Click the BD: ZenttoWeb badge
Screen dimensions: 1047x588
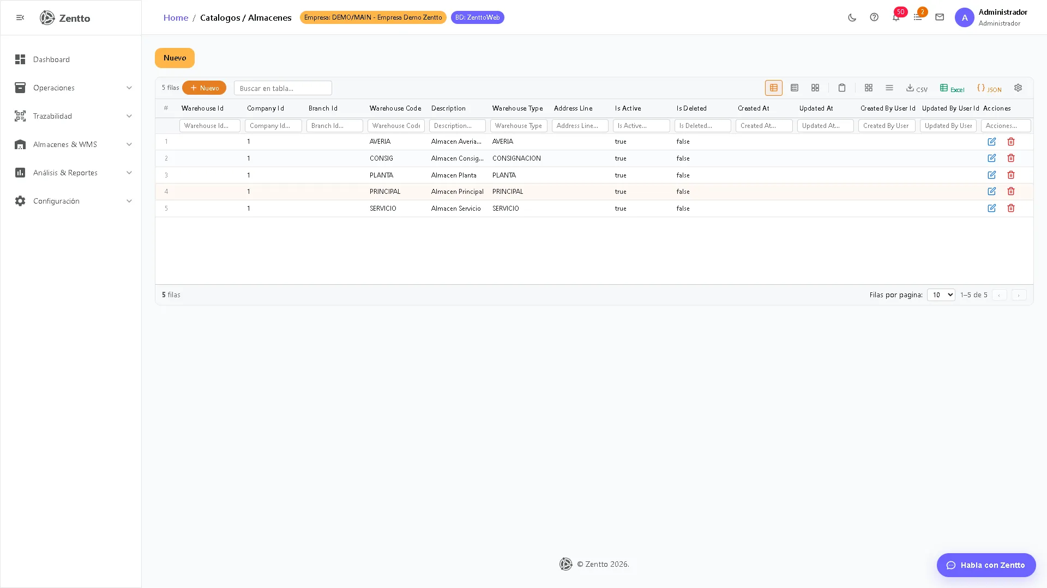[x=477, y=17]
